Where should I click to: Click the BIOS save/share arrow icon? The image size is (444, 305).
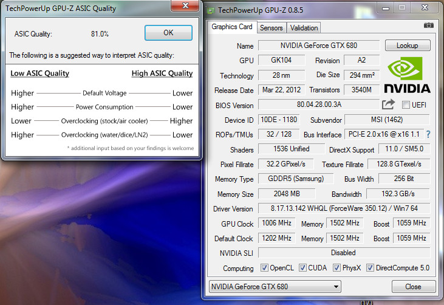pos(388,105)
